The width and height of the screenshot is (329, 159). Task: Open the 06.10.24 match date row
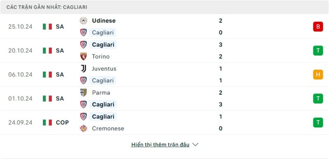pos(164,75)
